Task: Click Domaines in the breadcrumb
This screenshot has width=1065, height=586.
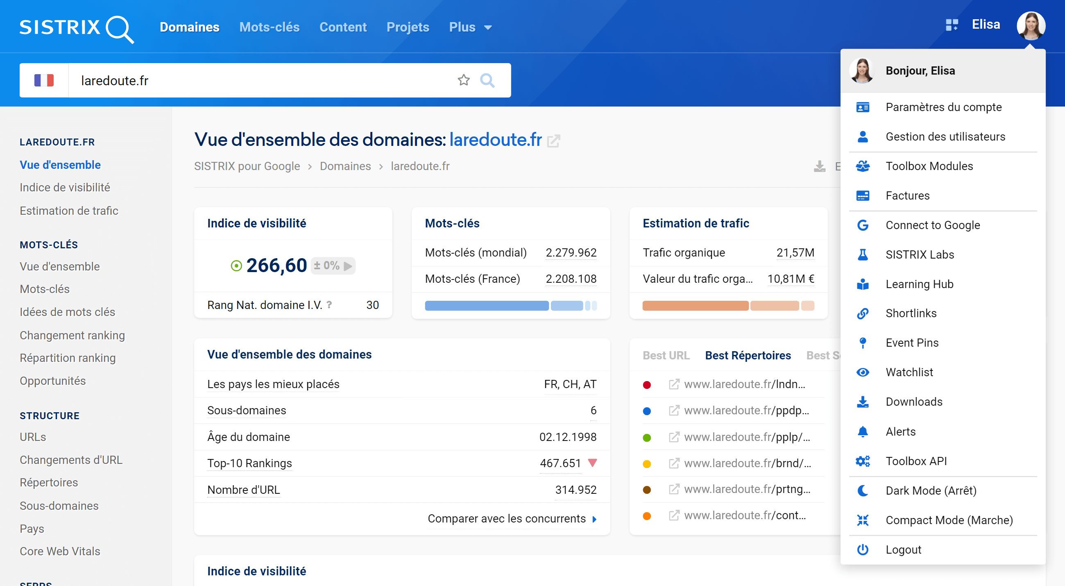Action: 345,166
